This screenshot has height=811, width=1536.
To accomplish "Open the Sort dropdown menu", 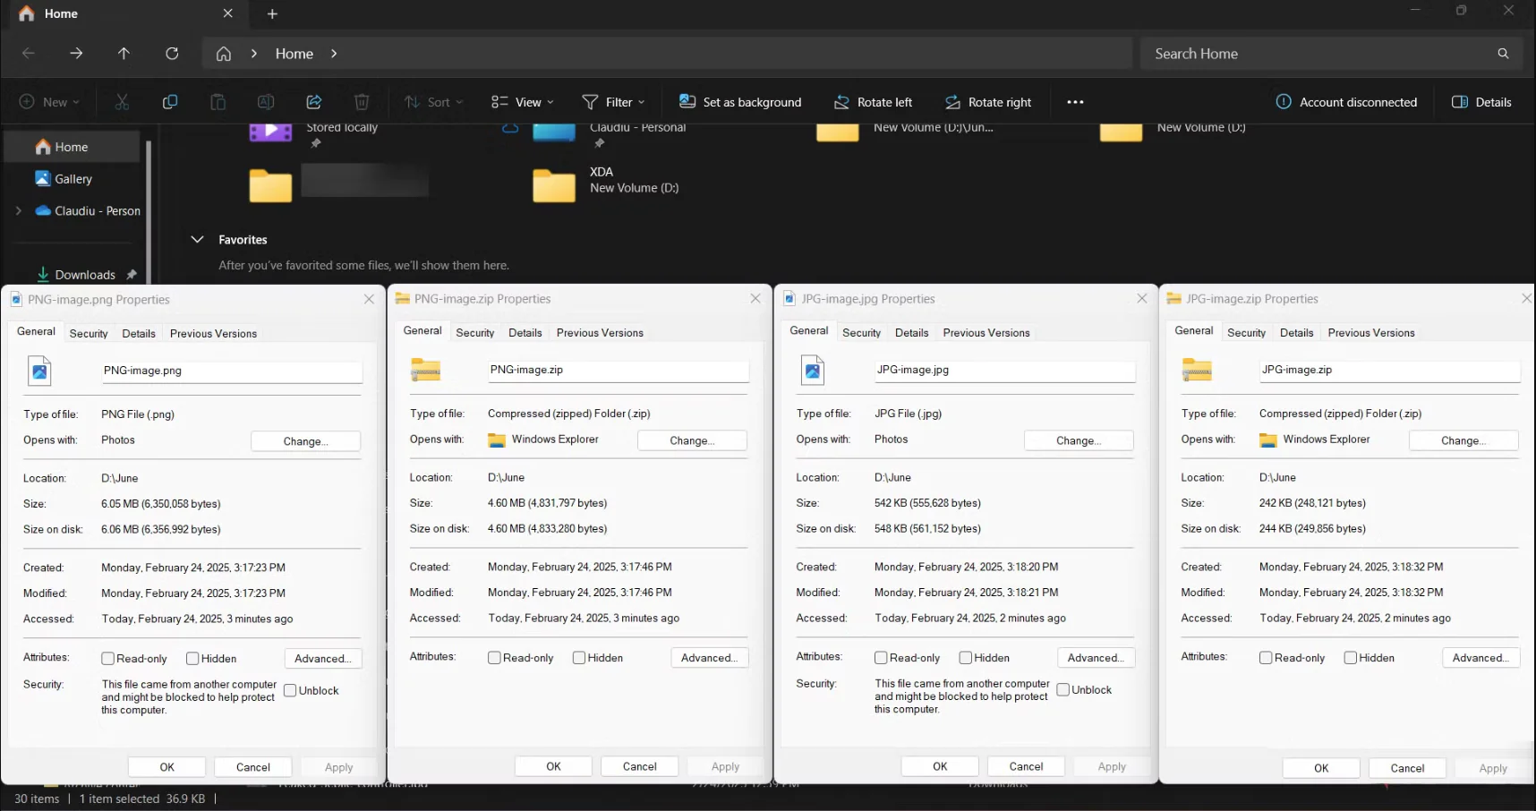I will [x=434, y=102].
